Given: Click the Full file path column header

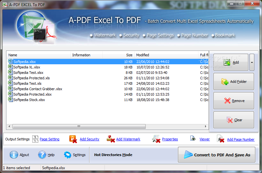Looking at the screenshot, I should 204,55.
